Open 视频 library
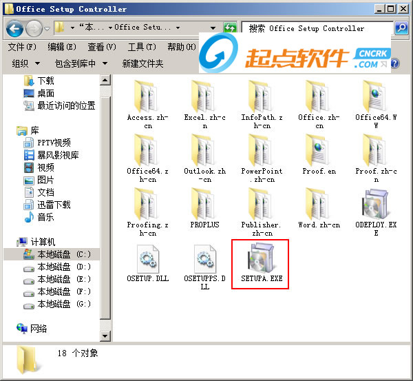 coord(39,167)
